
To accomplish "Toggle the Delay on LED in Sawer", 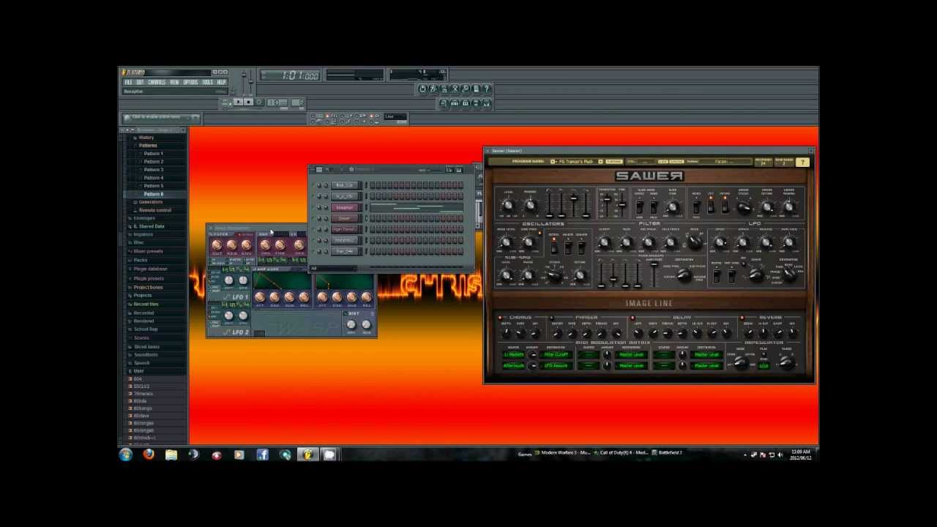I will pyautogui.click(x=632, y=318).
